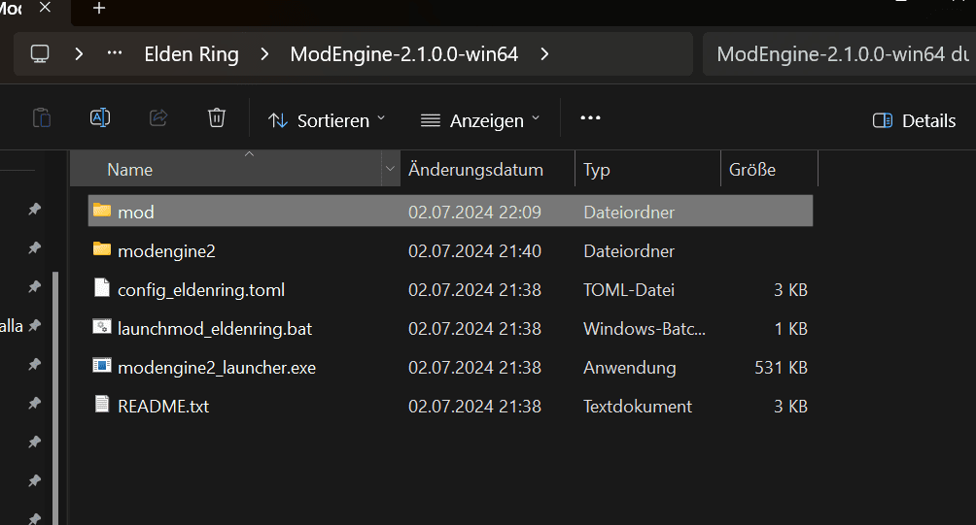
Task: Click the config_eldenring.toml file icon
Action: coord(102,287)
